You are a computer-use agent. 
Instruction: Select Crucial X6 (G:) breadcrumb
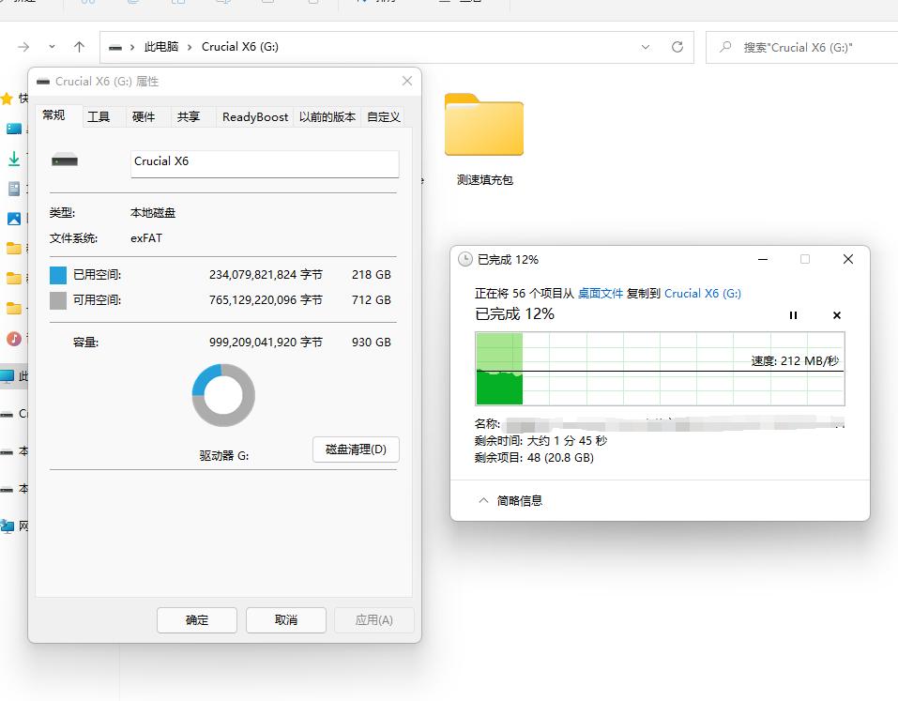240,47
